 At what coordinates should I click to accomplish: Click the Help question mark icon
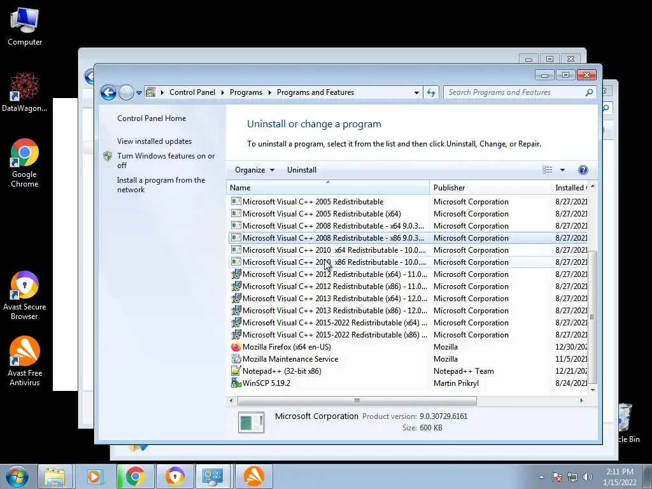pos(583,169)
